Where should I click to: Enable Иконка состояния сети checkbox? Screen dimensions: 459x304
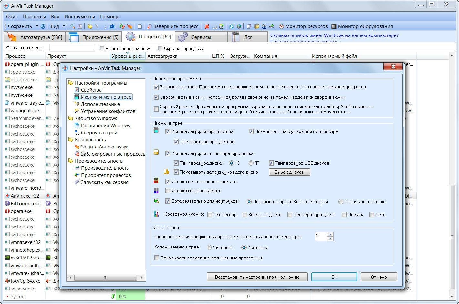[x=168, y=191]
